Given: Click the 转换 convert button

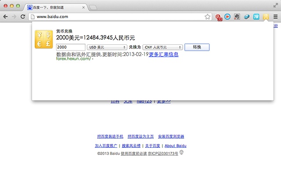Looking at the screenshot, I should point(197,47).
